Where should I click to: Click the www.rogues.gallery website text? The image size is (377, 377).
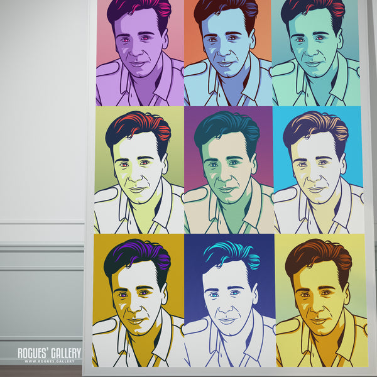click(50, 361)
